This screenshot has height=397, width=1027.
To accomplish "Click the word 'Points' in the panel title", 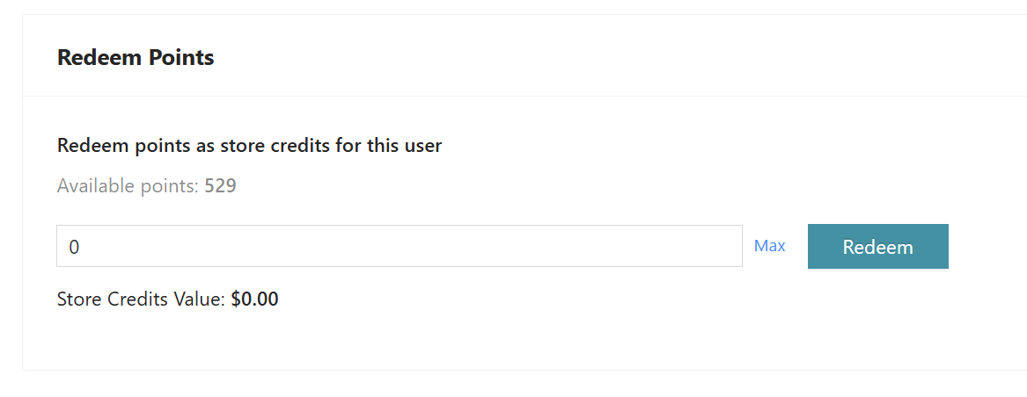I will click(x=182, y=58).
